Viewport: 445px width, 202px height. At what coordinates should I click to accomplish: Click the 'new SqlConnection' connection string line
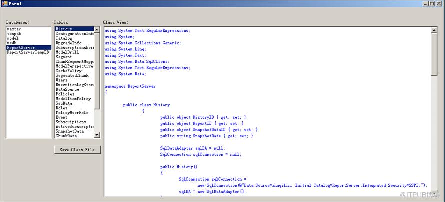(312, 185)
